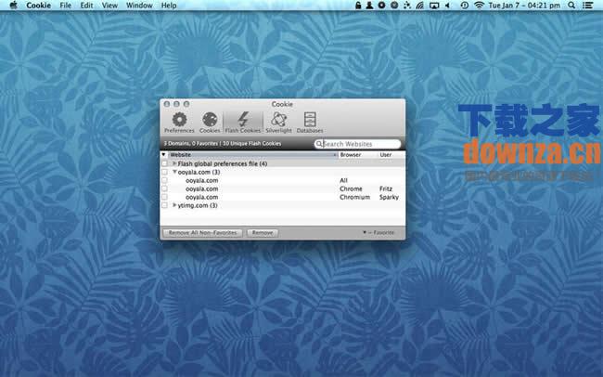
Task: Tick checkbox for ytimg.com (3)
Action: 164,205
